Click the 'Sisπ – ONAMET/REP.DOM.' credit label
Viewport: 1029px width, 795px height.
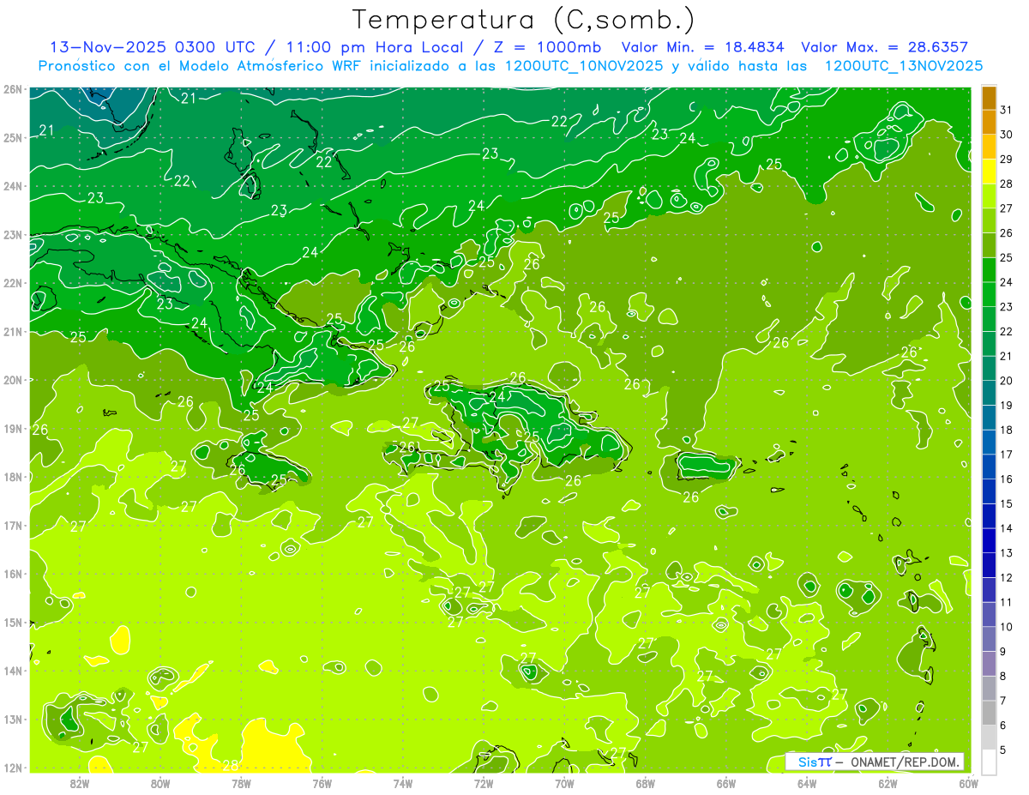pos(875,762)
